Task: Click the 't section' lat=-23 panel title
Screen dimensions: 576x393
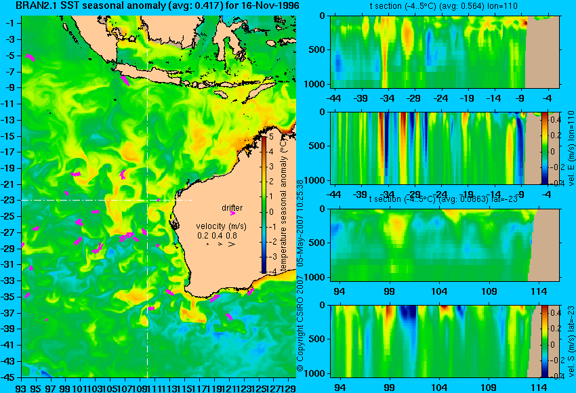Action: click(x=443, y=199)
